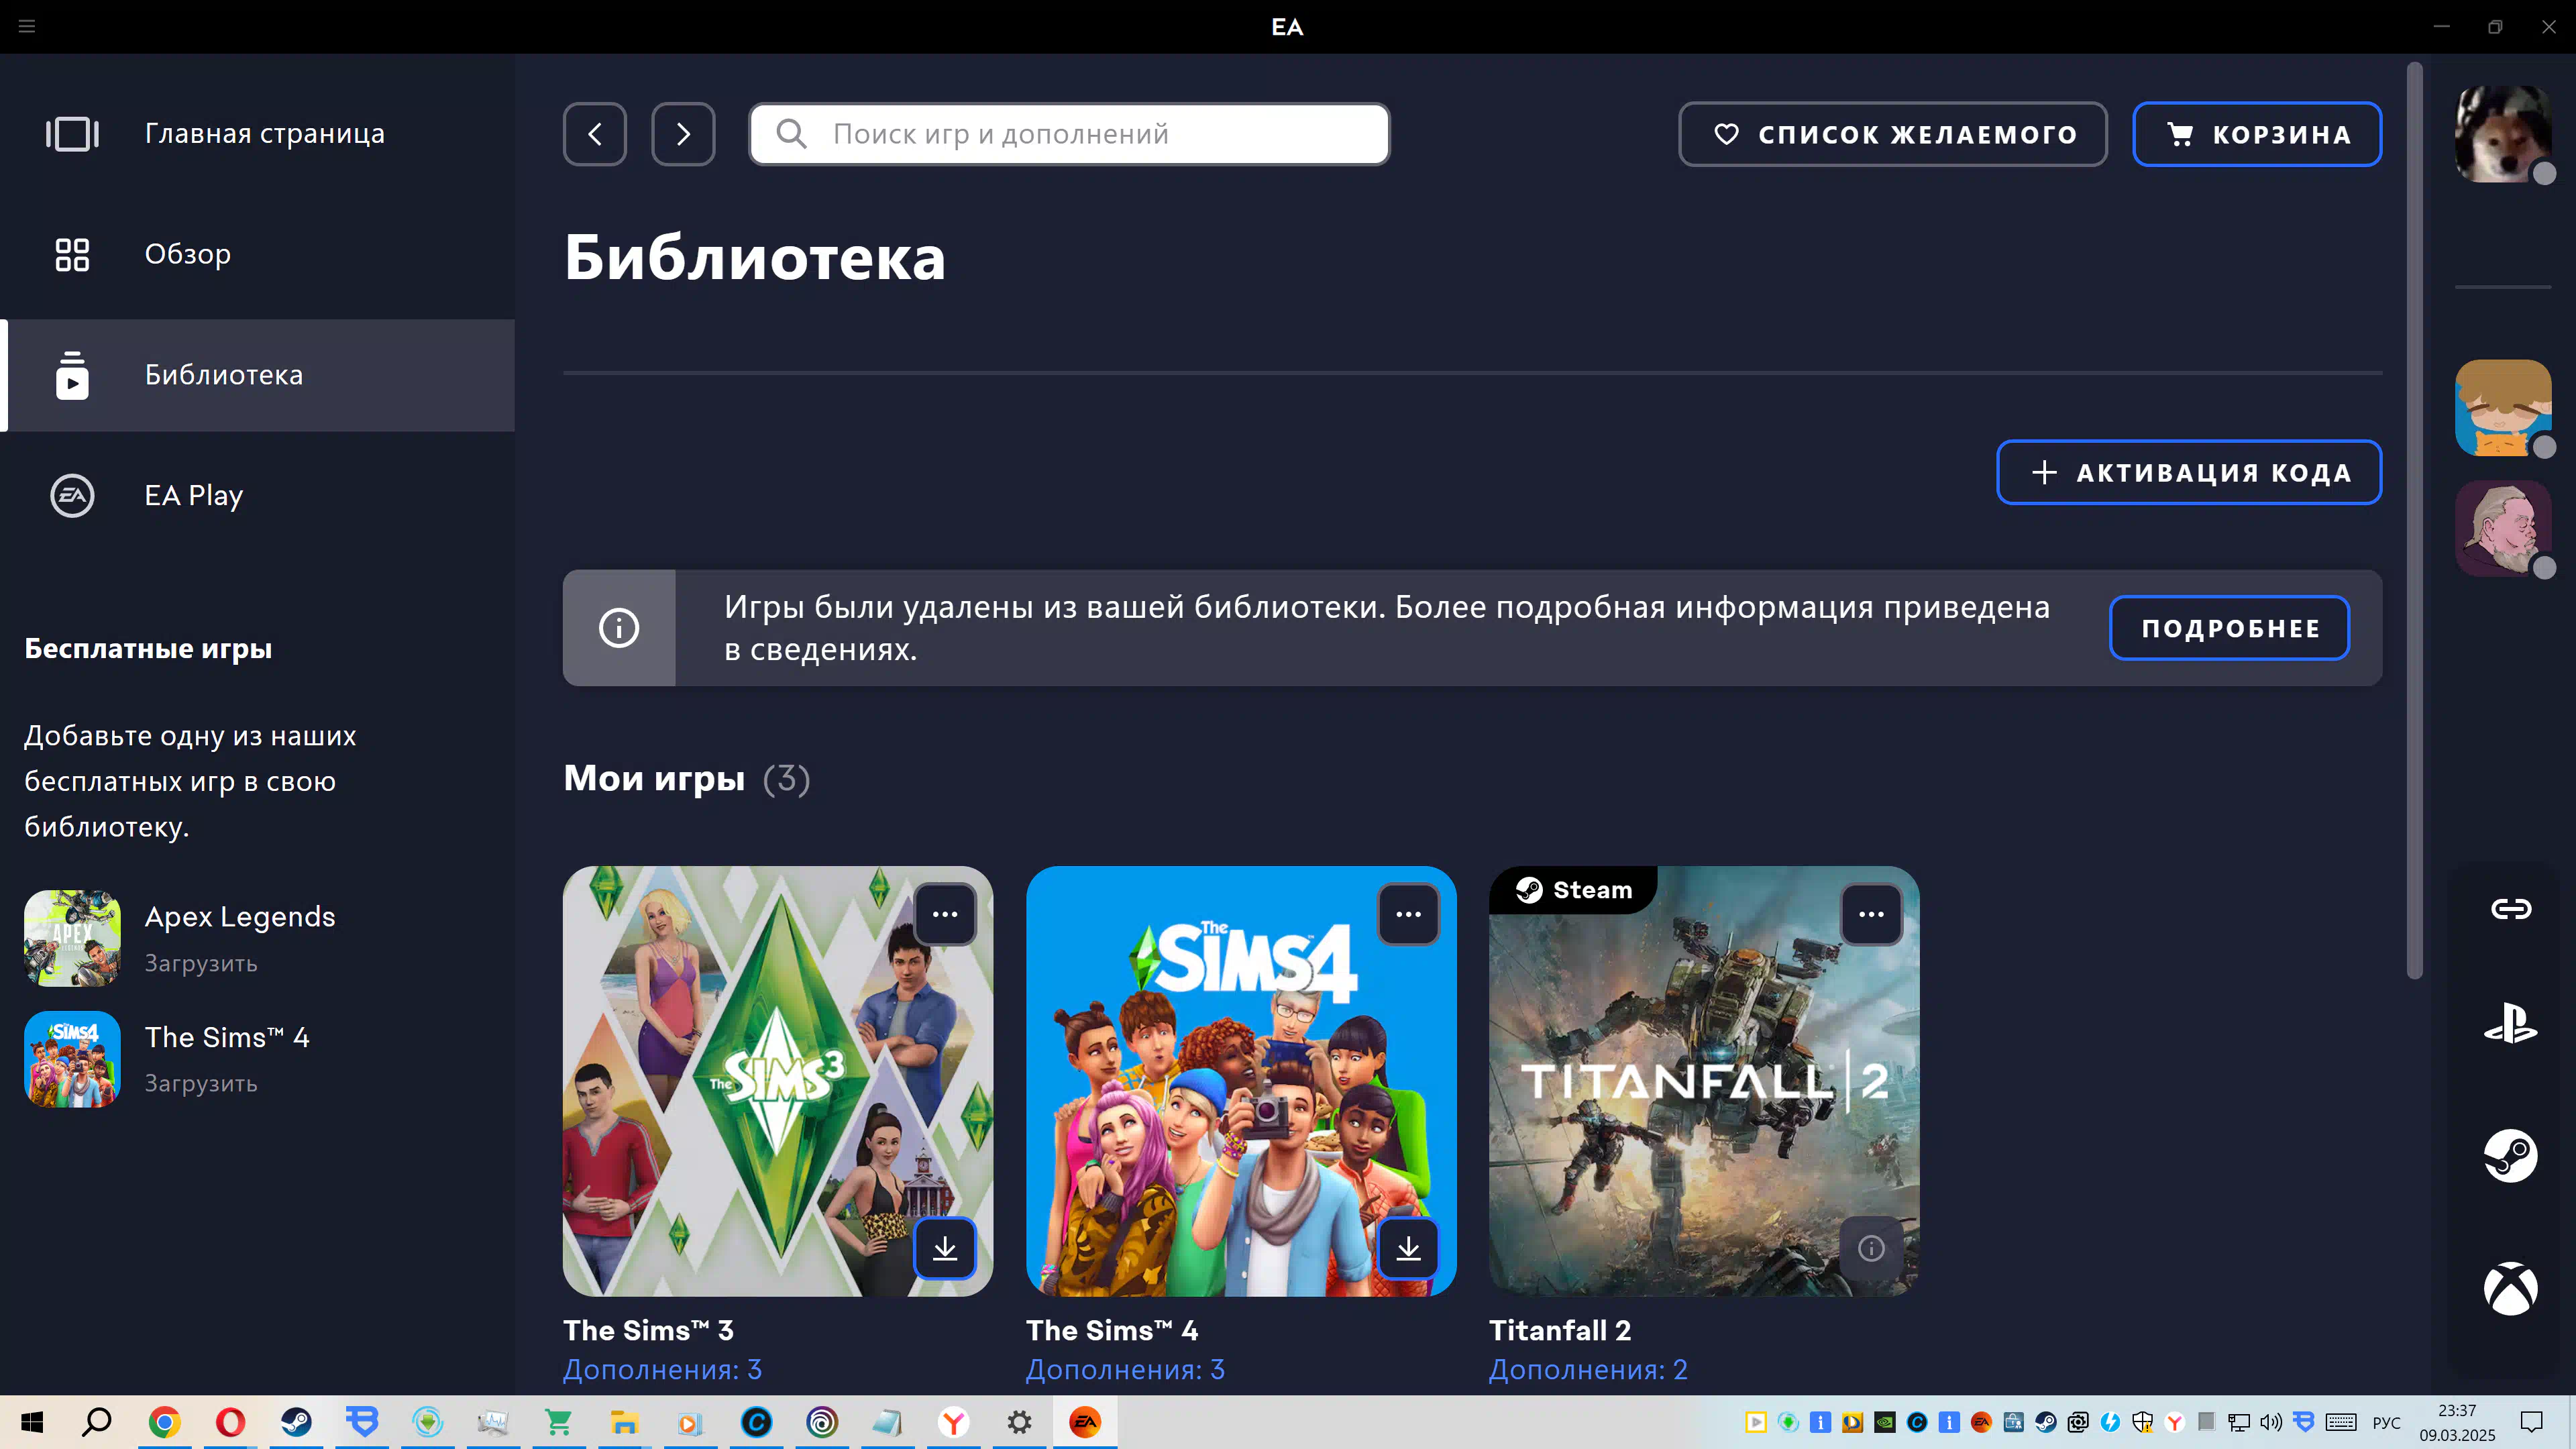Open Windows Start menu
Viewport: 2576px width, 1449px height.
point(32,1422)
